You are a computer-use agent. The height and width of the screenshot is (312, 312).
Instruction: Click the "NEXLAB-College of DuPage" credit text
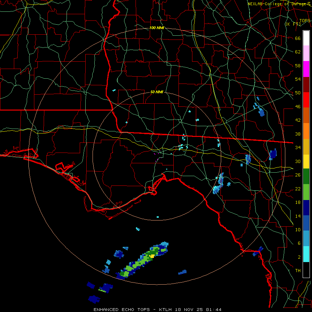[277, 4]
